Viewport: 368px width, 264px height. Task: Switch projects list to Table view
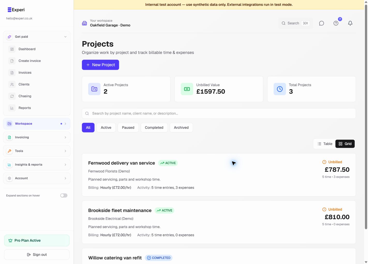tap(325, 144)
